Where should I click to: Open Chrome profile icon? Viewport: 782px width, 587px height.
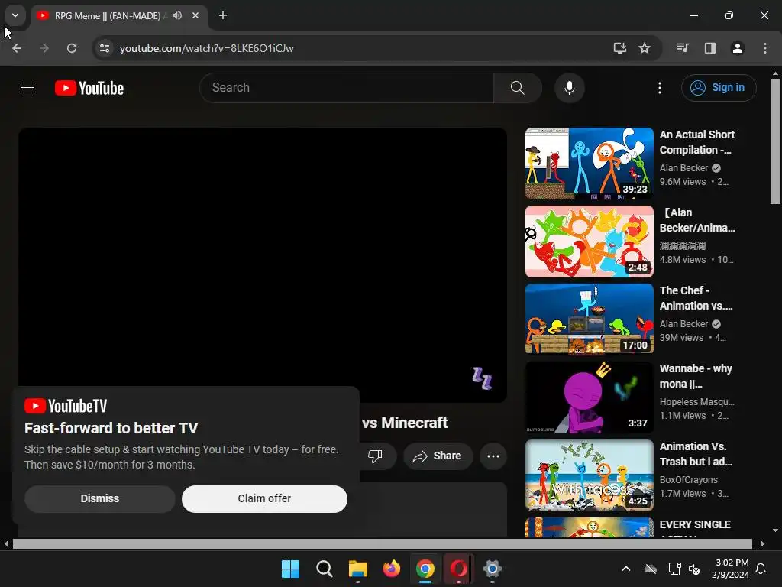738,48
